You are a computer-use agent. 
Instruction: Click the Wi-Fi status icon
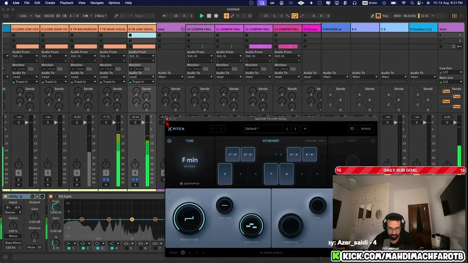tap(404, 3)
